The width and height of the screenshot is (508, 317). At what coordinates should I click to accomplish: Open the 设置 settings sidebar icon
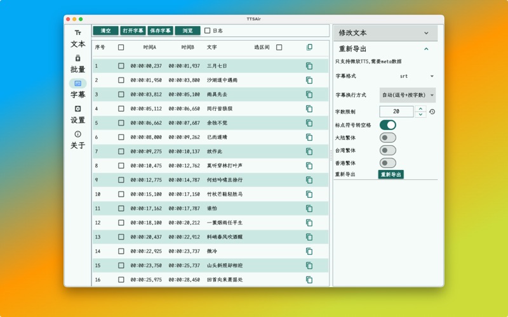[x=77, y=108]
